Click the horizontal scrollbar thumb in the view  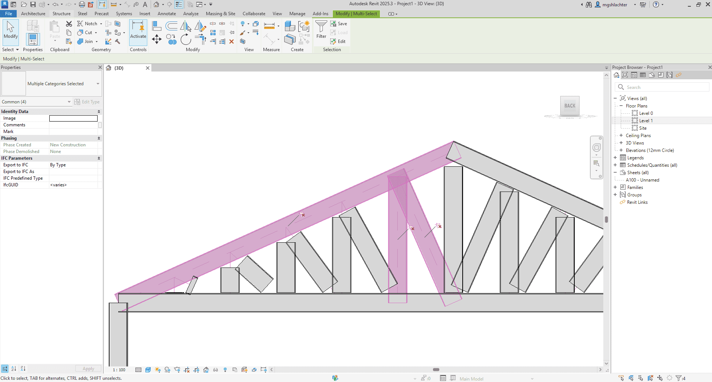point(436,370)
